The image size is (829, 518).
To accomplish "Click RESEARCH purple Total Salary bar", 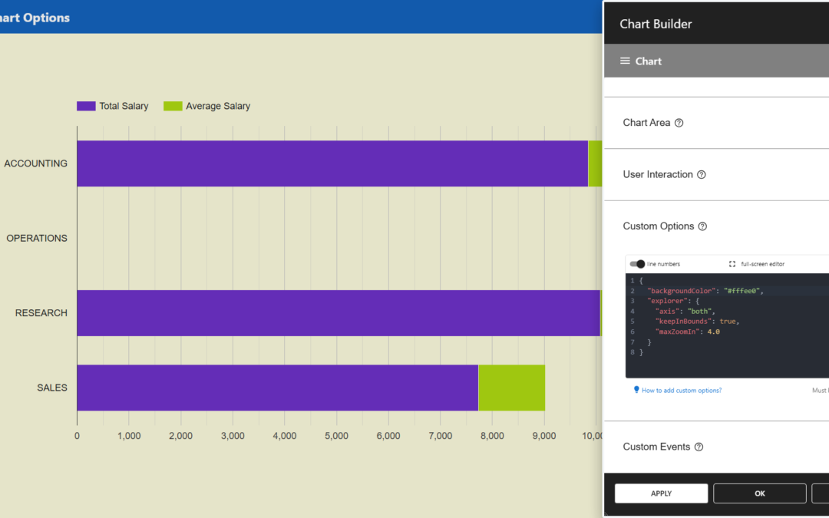I will [x=339, y=313].
